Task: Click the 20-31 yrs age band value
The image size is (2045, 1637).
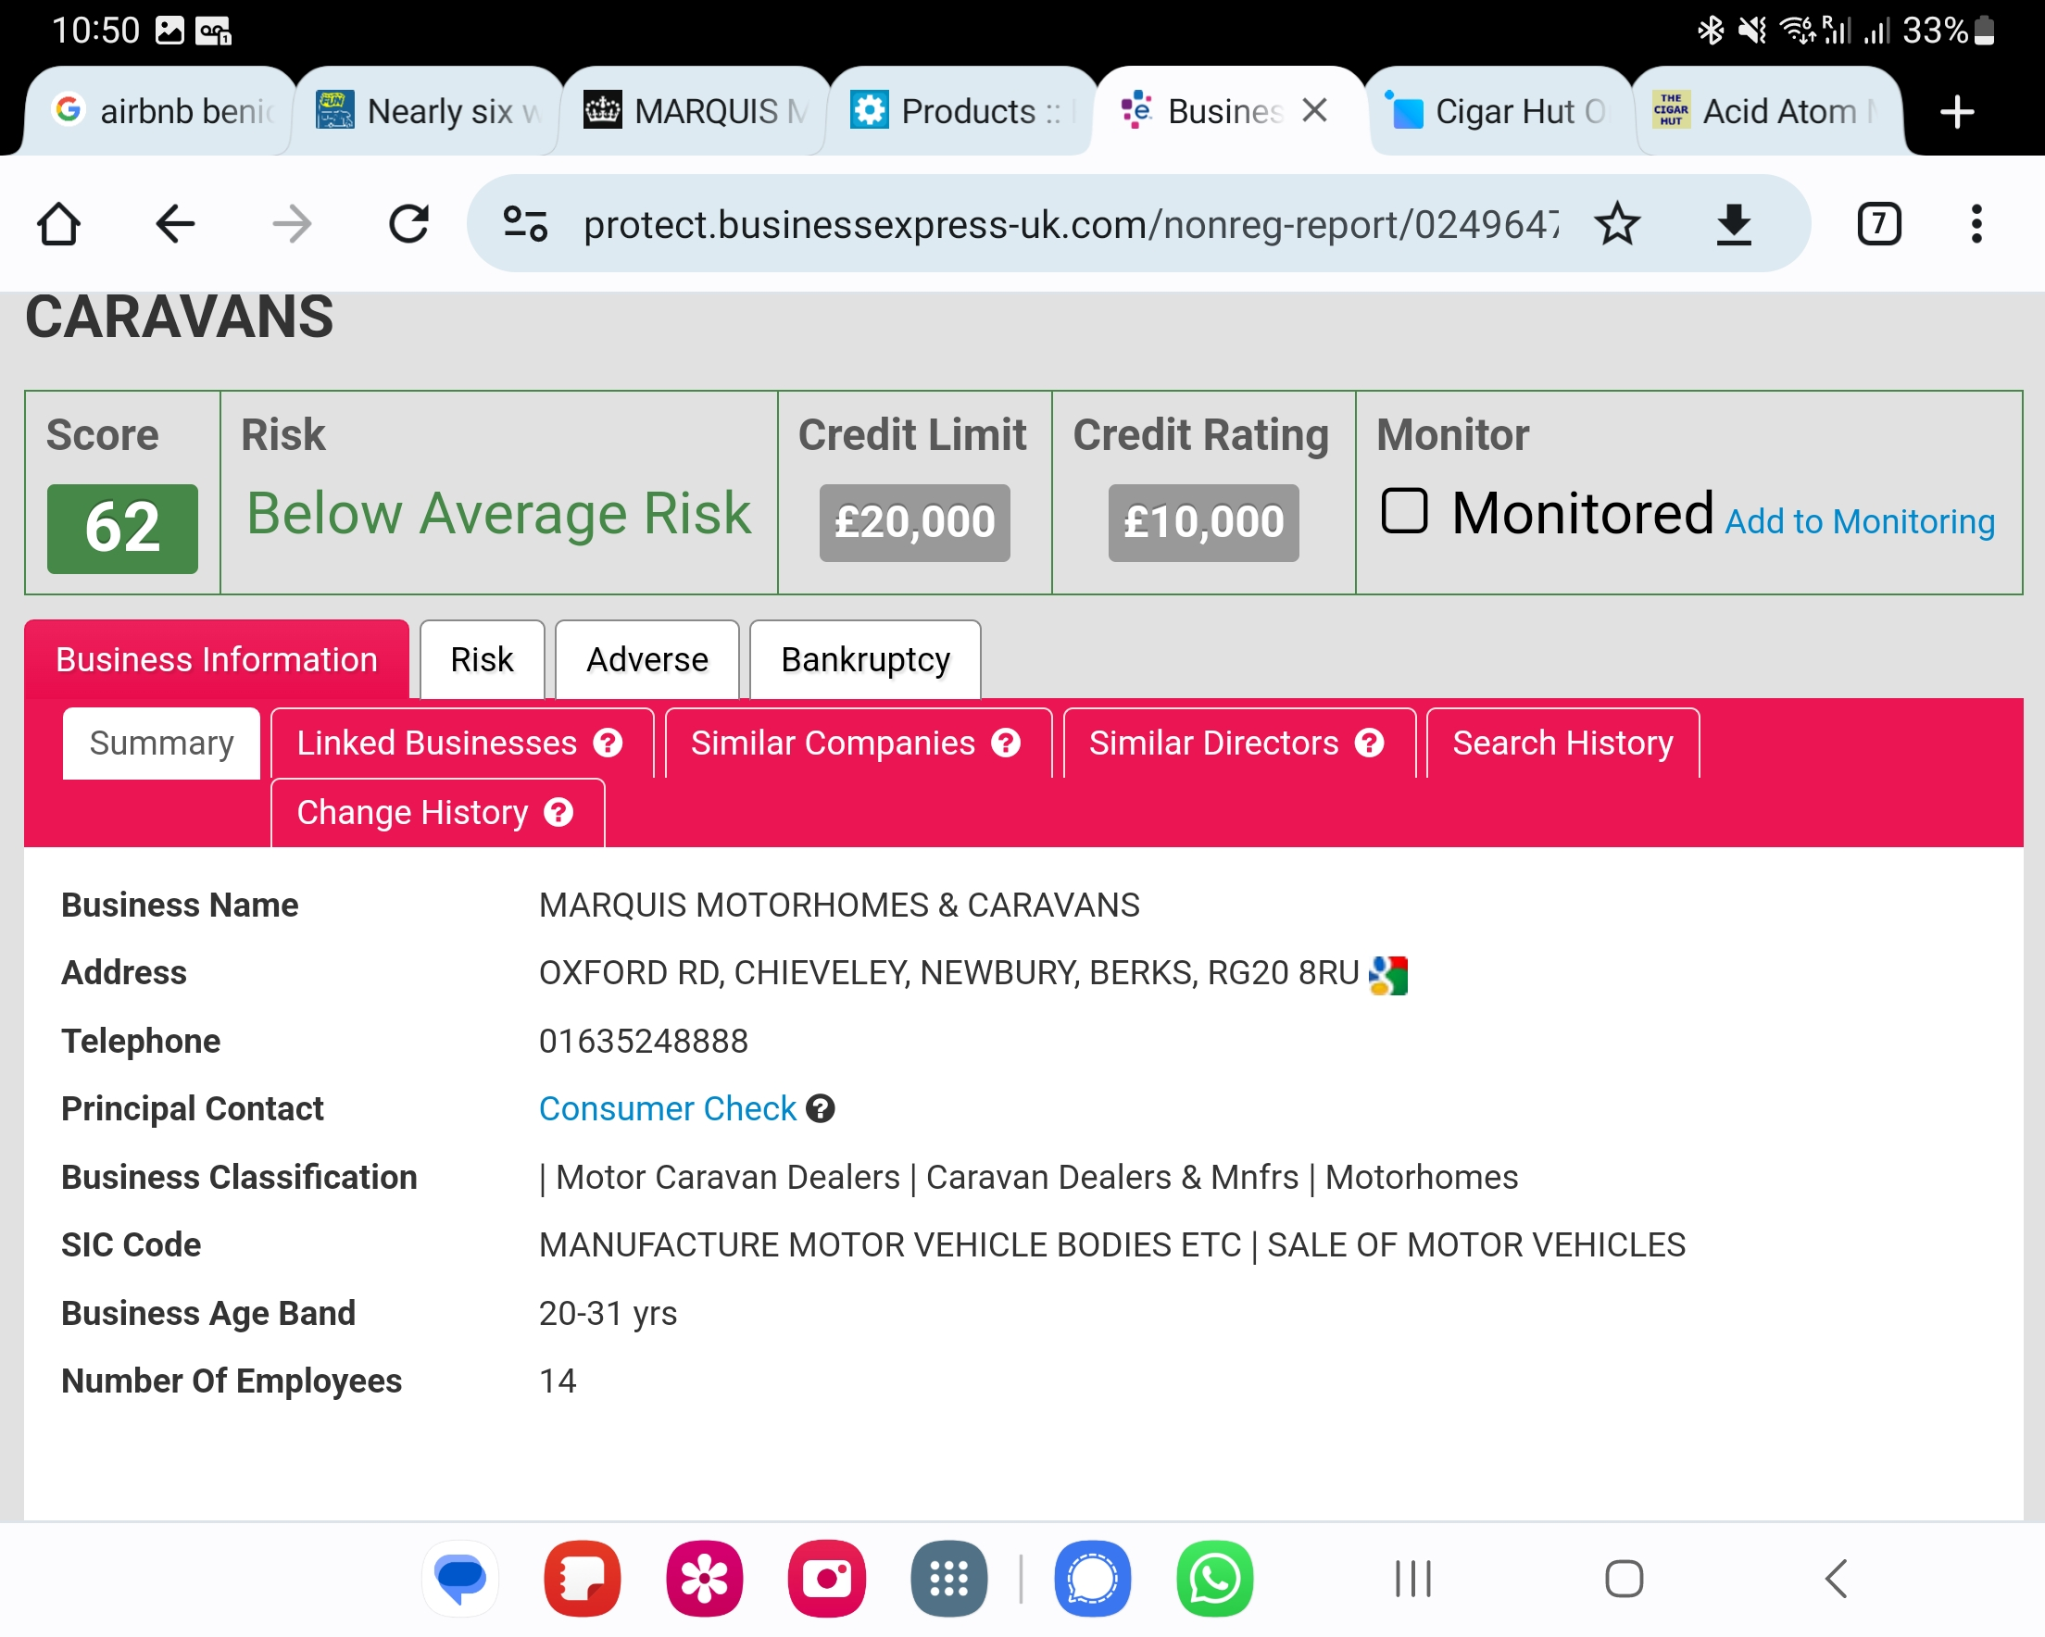Action: (x=607, y=1314)
